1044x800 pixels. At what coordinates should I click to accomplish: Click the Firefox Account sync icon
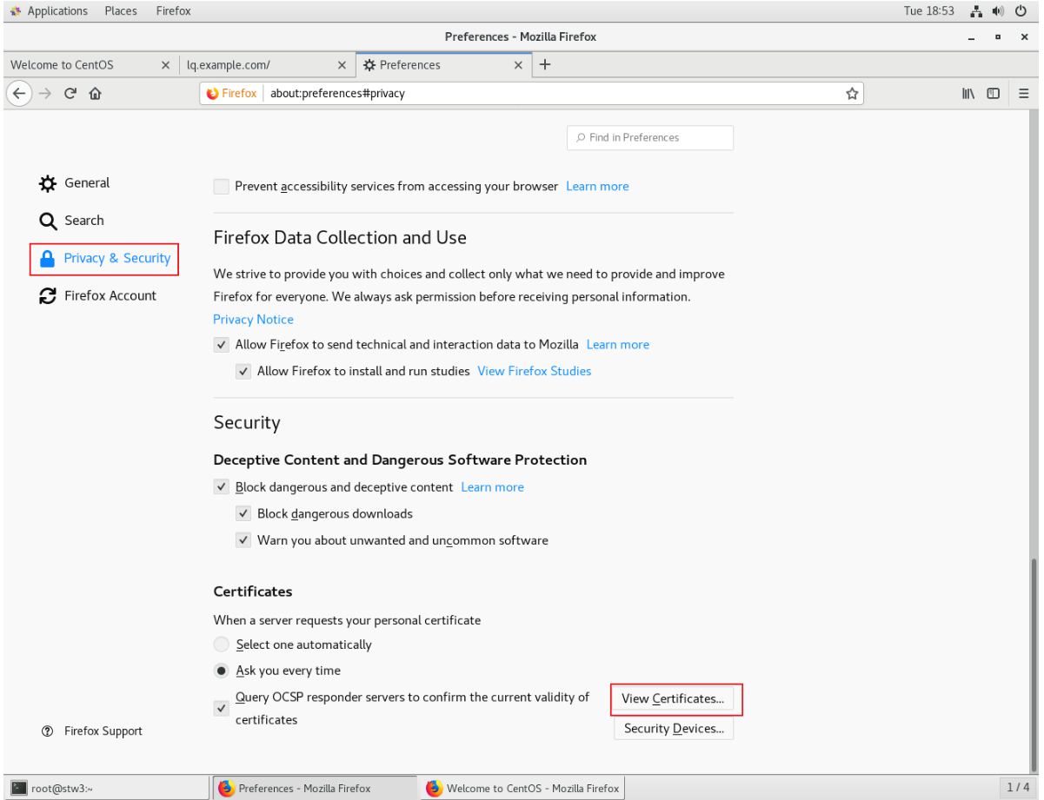click(48, 296)
